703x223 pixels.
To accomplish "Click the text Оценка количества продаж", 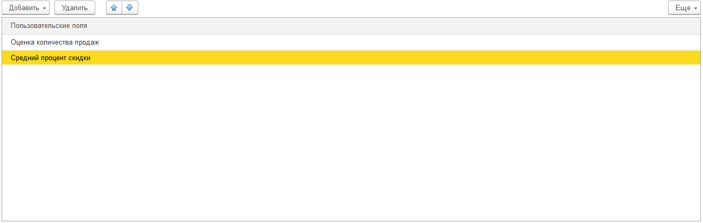I will (55, 42).
